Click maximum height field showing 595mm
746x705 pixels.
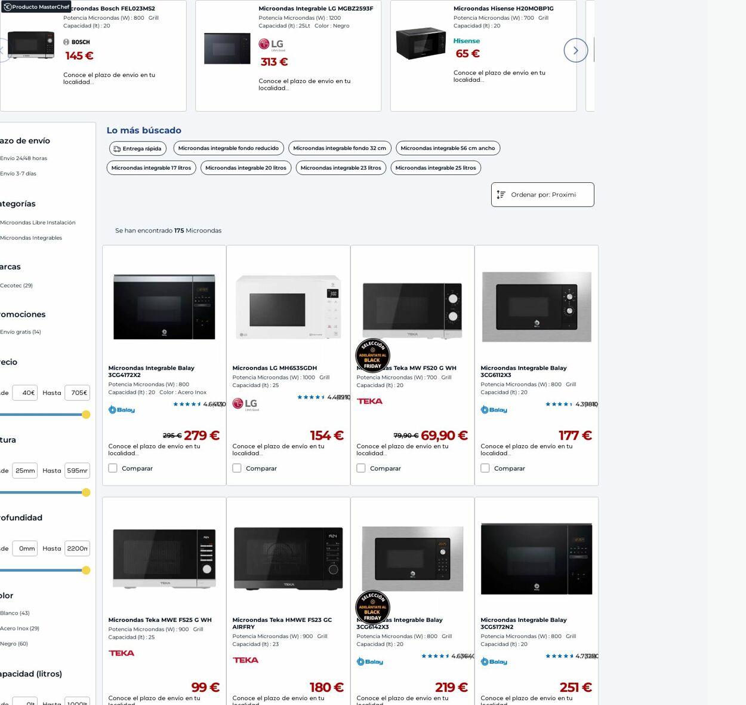pos(77,471)
